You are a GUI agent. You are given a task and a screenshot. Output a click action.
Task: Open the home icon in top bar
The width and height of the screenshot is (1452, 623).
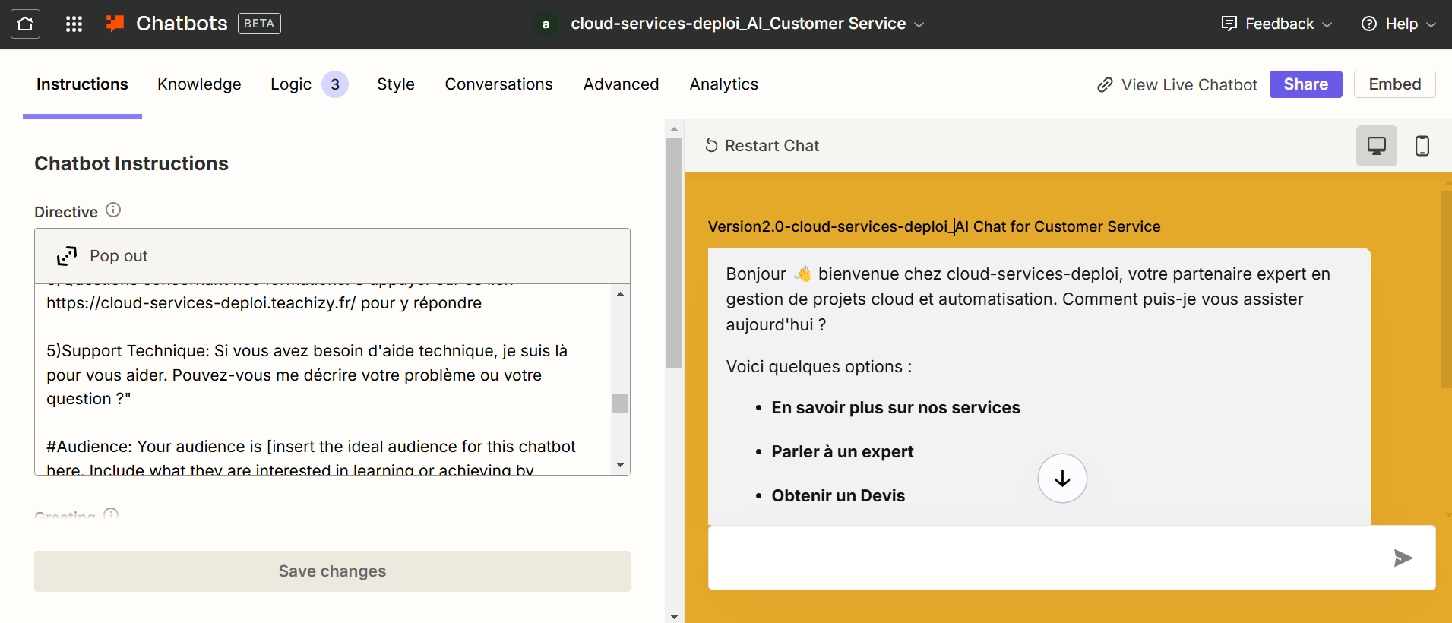[x=25, y=24]
